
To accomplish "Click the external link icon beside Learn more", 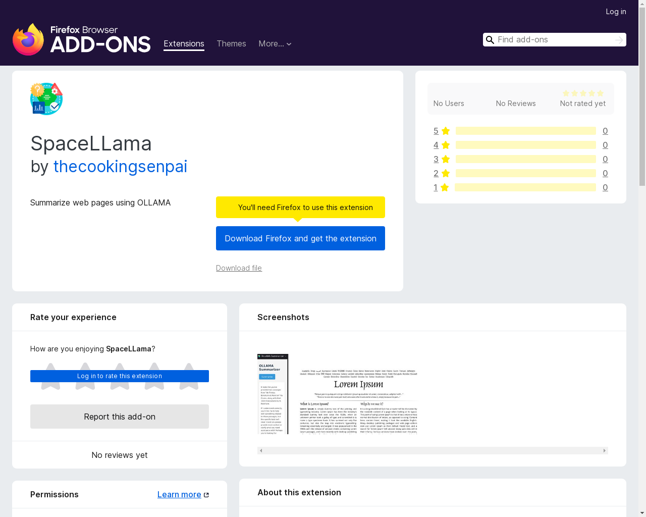I will [x=206, y=495].
